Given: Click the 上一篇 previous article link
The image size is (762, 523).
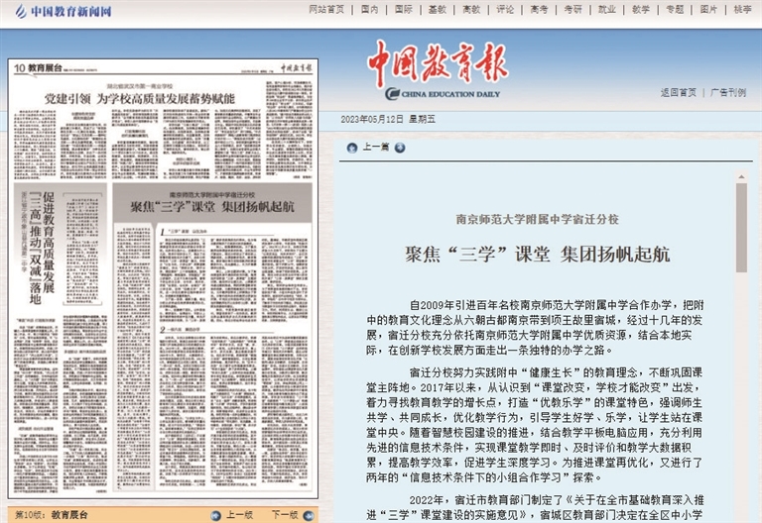Looking at the screenshot, I should point(376,148).
